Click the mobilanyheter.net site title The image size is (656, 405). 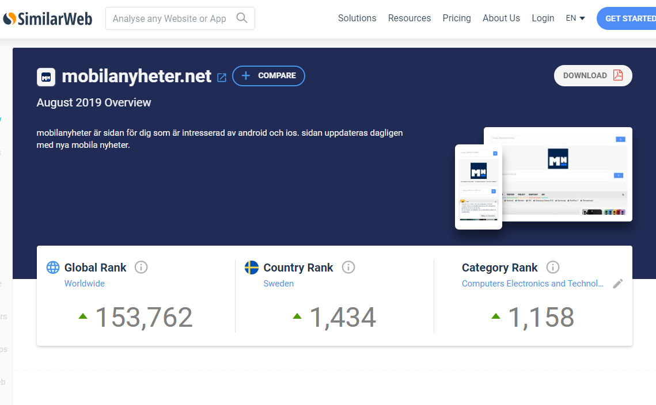(137, 76)
